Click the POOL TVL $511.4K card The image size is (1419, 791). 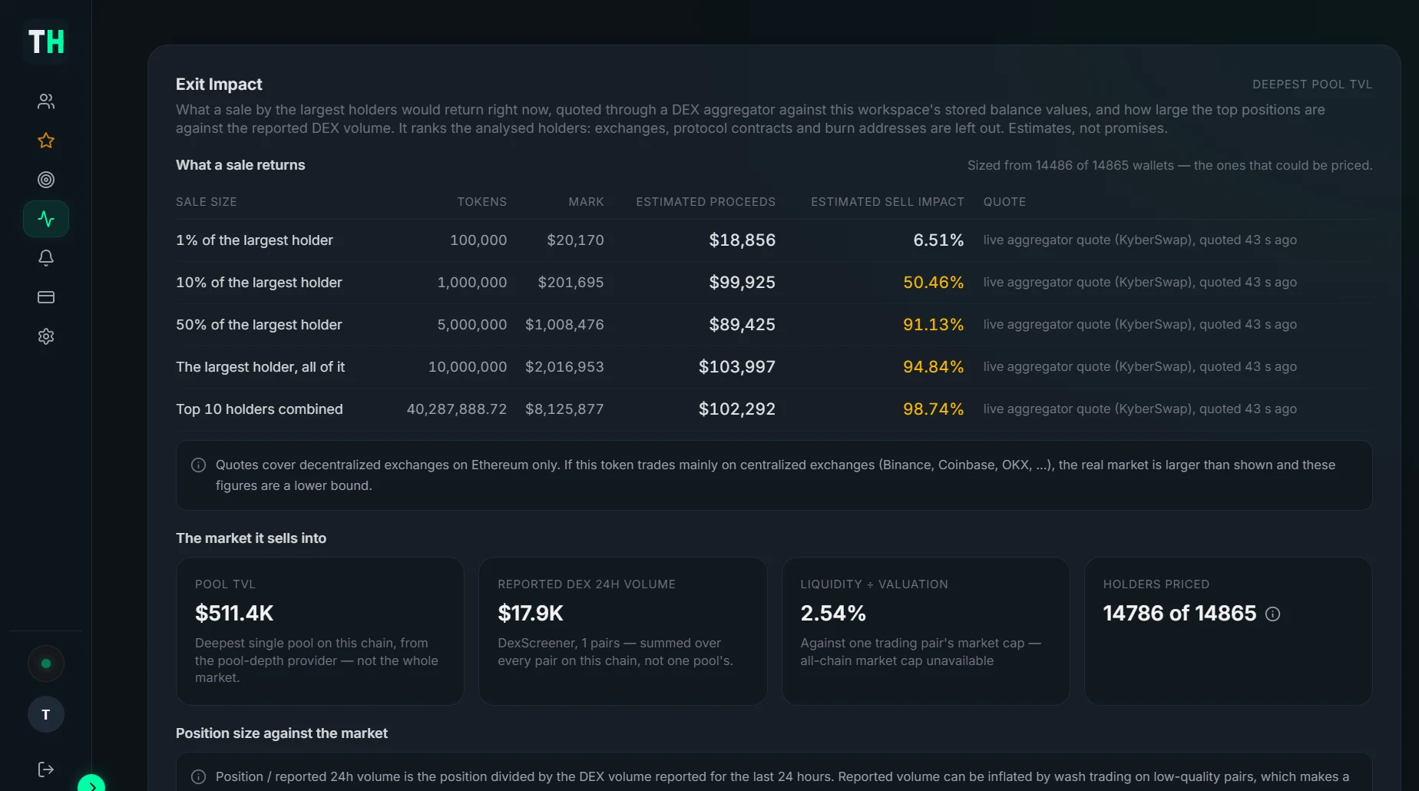tap(319, 631)
